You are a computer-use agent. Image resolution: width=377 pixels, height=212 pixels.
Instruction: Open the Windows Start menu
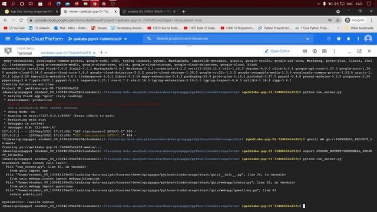point(4,4)
